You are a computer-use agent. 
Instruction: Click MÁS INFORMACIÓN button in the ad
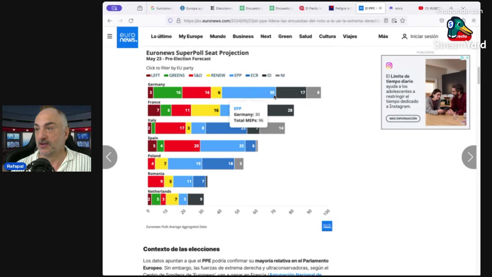coord(403,118)
